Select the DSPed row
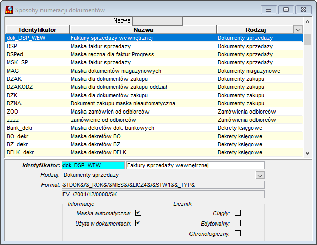Image resolution: width=317 pixels, height=245 pixels. point(154,54)
